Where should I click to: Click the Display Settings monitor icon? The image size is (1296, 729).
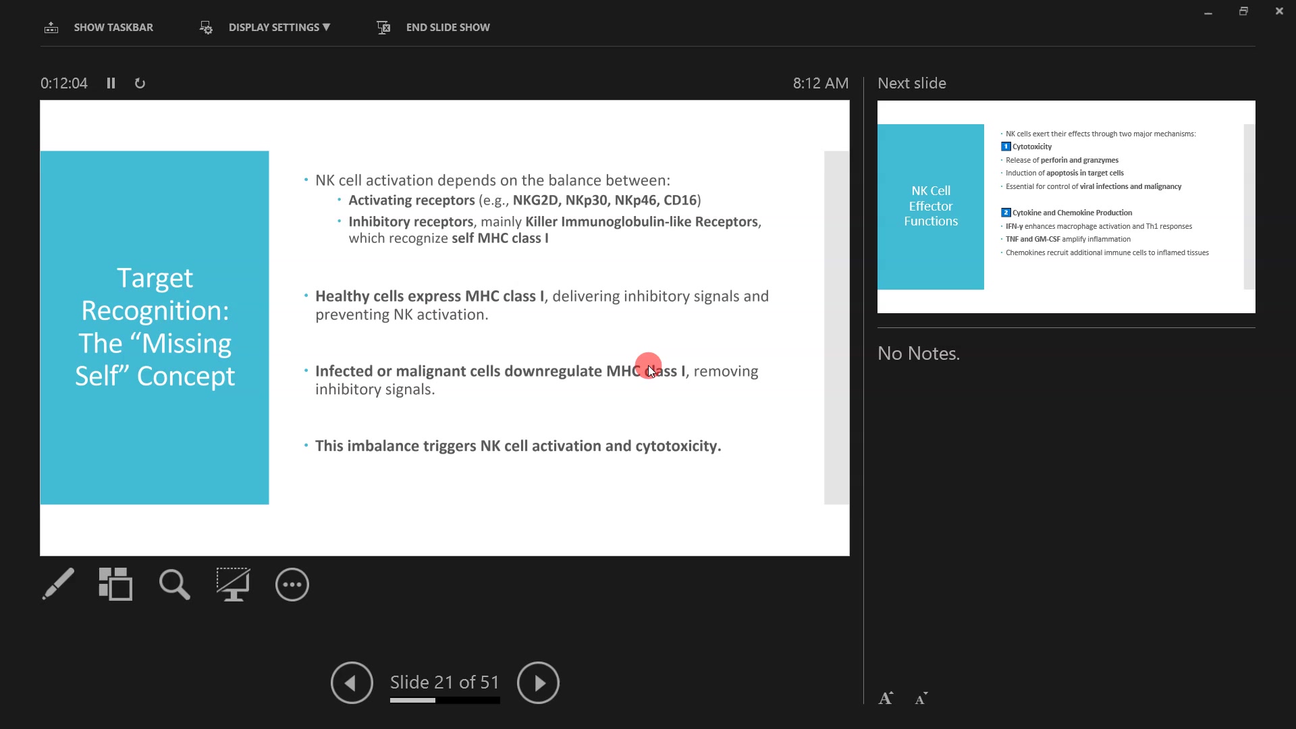(x=206, y=28)
